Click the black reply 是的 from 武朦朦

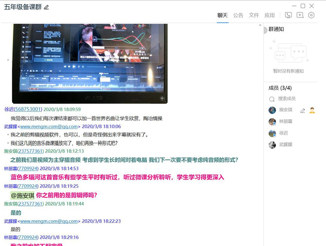coord(15,229)
